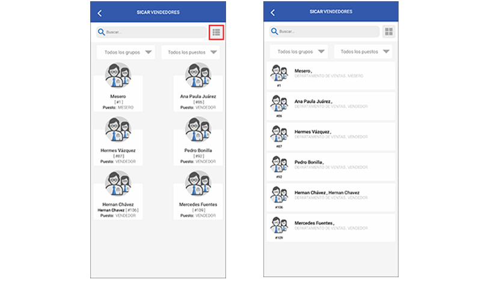
Task: Open Mercedes Fuentes card in grid view
Action: click(x=198, y=195)
